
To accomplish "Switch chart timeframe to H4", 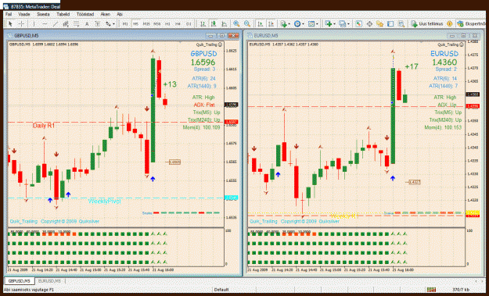I will click(x=178, y=24).
